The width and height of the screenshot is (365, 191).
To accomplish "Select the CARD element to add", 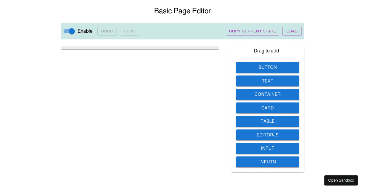I will [x=268, y=108].
